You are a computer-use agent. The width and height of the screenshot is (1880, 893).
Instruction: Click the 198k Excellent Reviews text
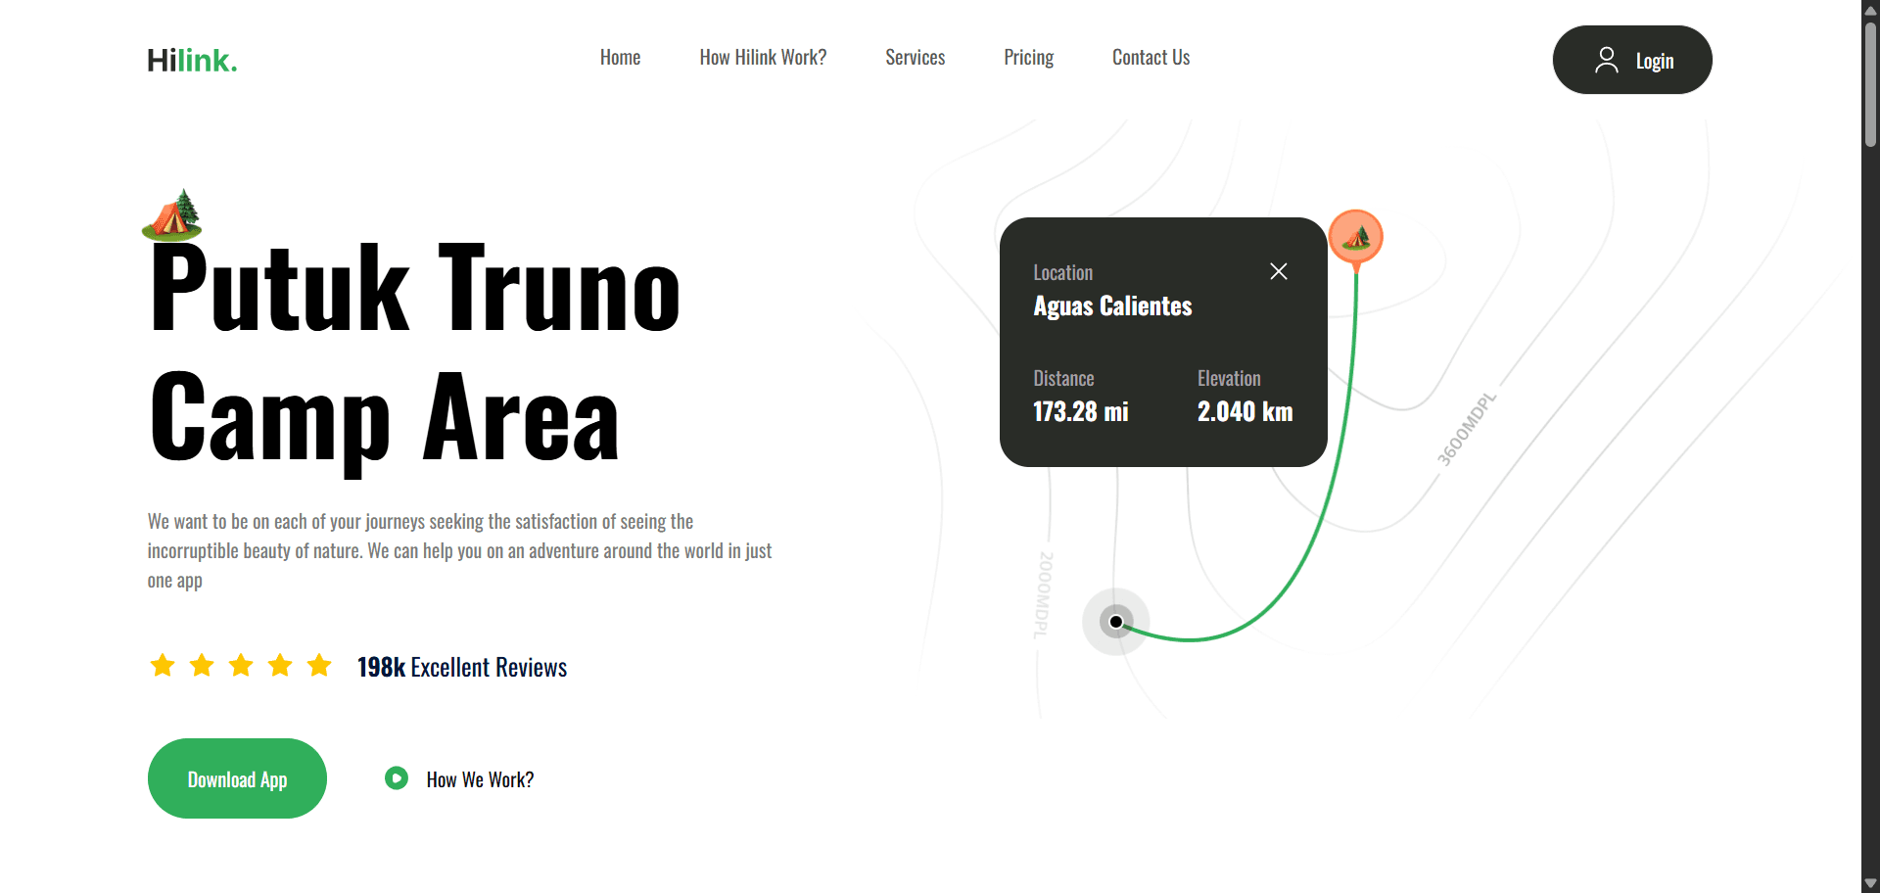click(462, 667)
